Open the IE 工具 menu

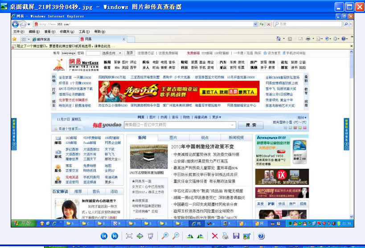click(x=84, y=32)
